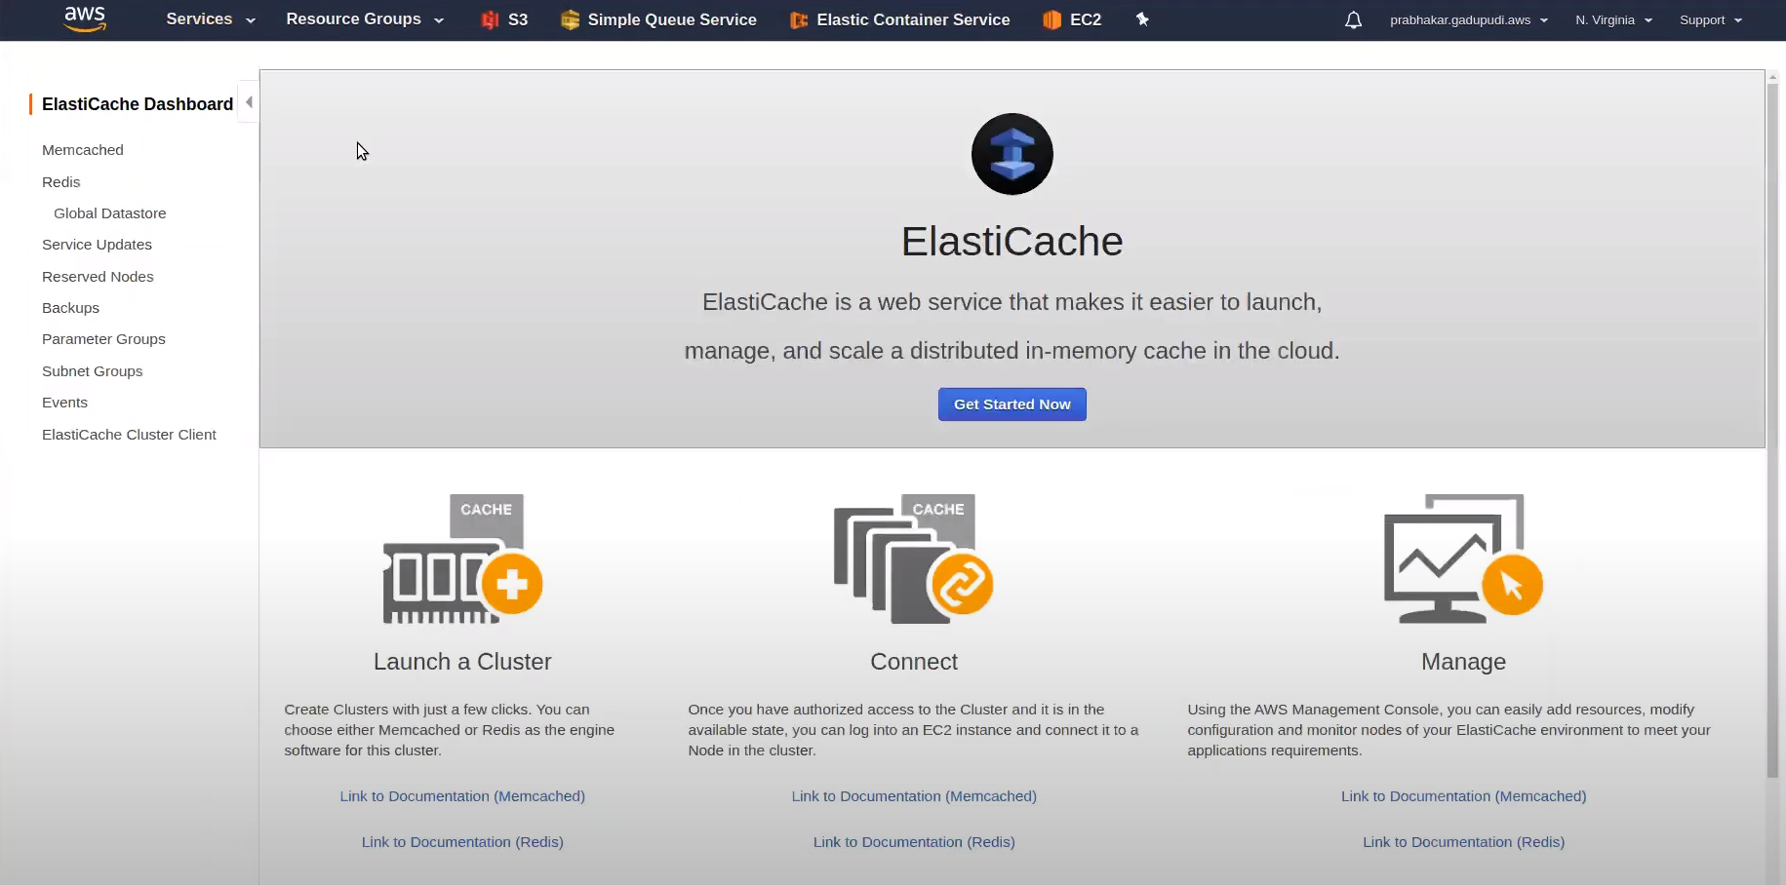Viewport: 1786px width, 885px height.
Task: Open Service Updates in the sidebar
Action: 97,245
